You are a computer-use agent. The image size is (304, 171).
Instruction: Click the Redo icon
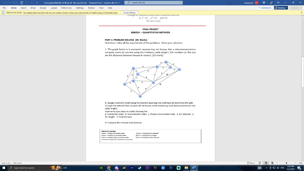pos(32,2)
